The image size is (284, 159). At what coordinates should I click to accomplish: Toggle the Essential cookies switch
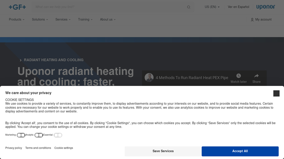(x=58, y=135)
